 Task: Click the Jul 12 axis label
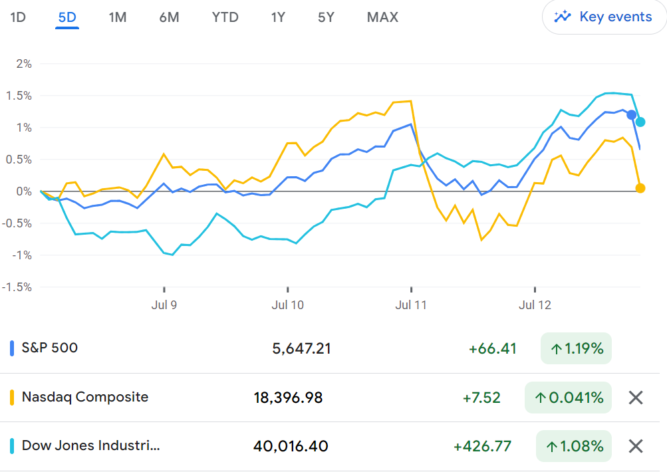535,305
